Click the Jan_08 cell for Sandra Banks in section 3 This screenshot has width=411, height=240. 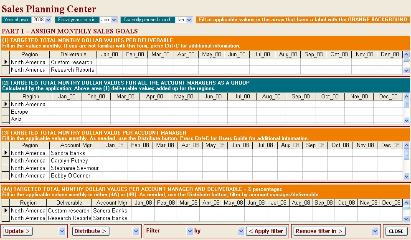pyautogui.click(x=114, y=153)
